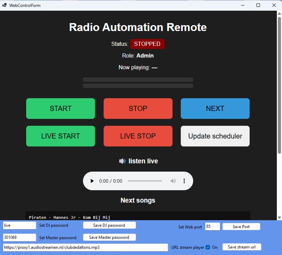The height and width of the screenshot is (255, 282).
Task: Click Save stream url
Action: click(x=241, y=247)
